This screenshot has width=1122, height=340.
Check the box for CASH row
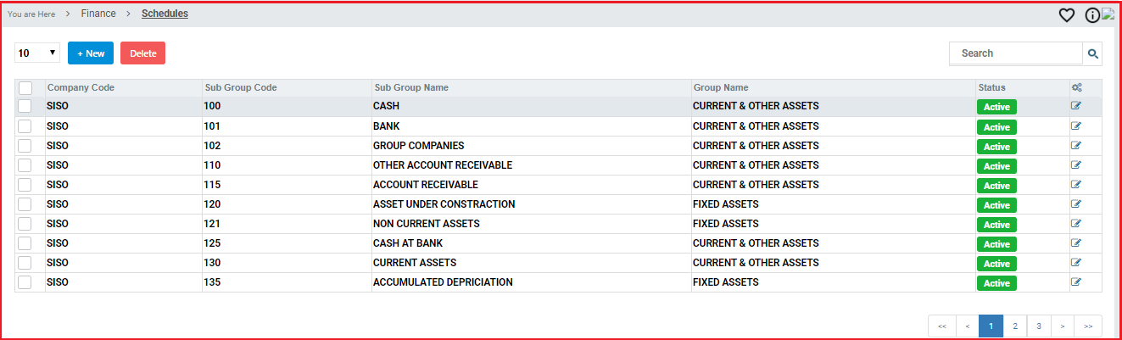[25, 107]
